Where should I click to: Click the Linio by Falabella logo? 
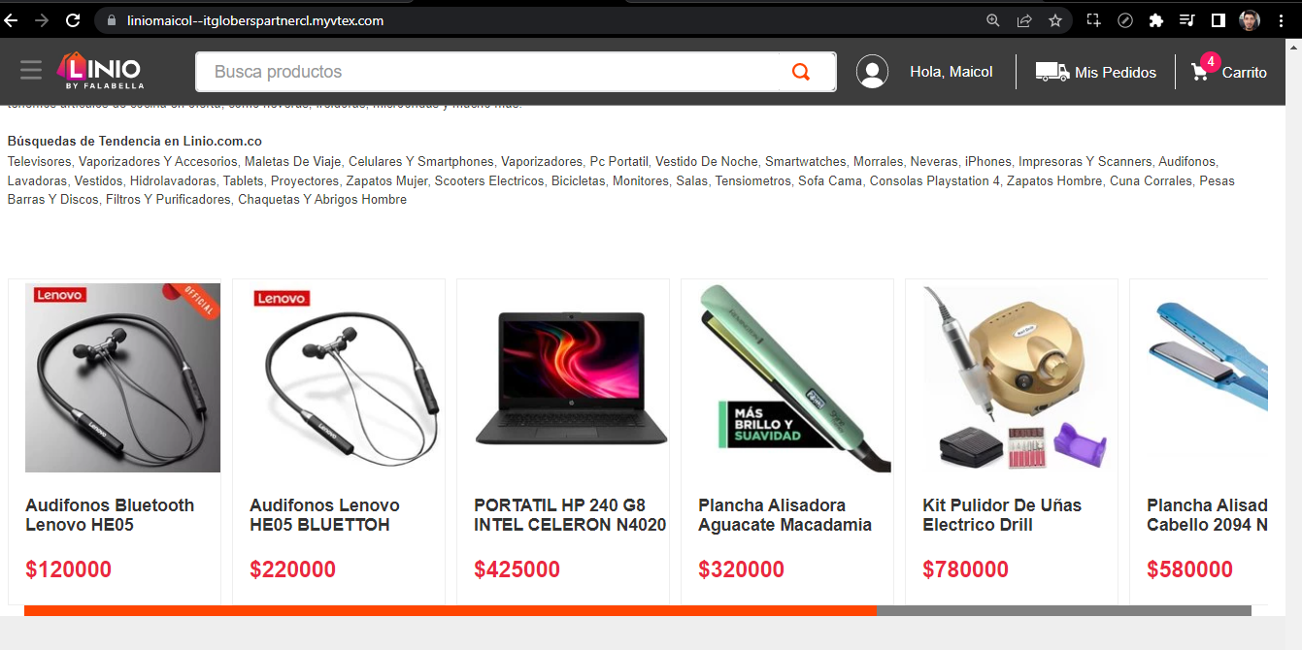[99, 71]
